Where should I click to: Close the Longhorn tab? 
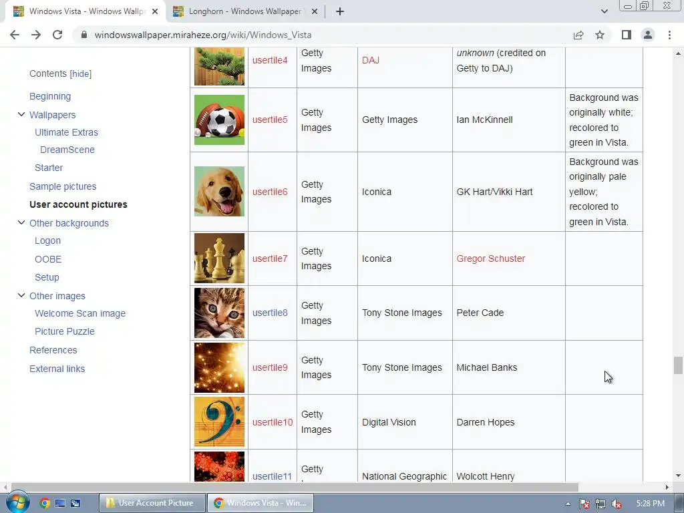click(x=315, y=11)
